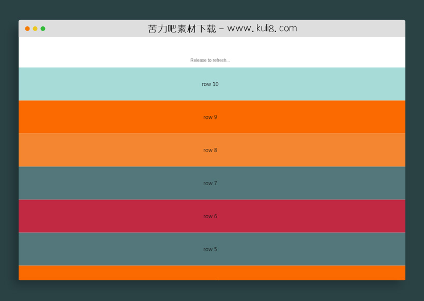424x301 pixels.
Task: Click the 'row 9' label text
Action: coord(210,117)
